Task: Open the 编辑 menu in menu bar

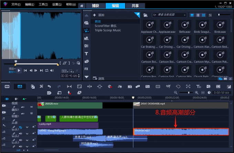Action: 30,4
